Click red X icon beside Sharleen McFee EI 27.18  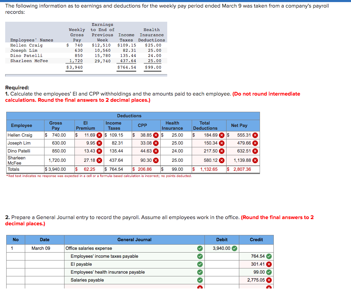click(x=99, y=160)
